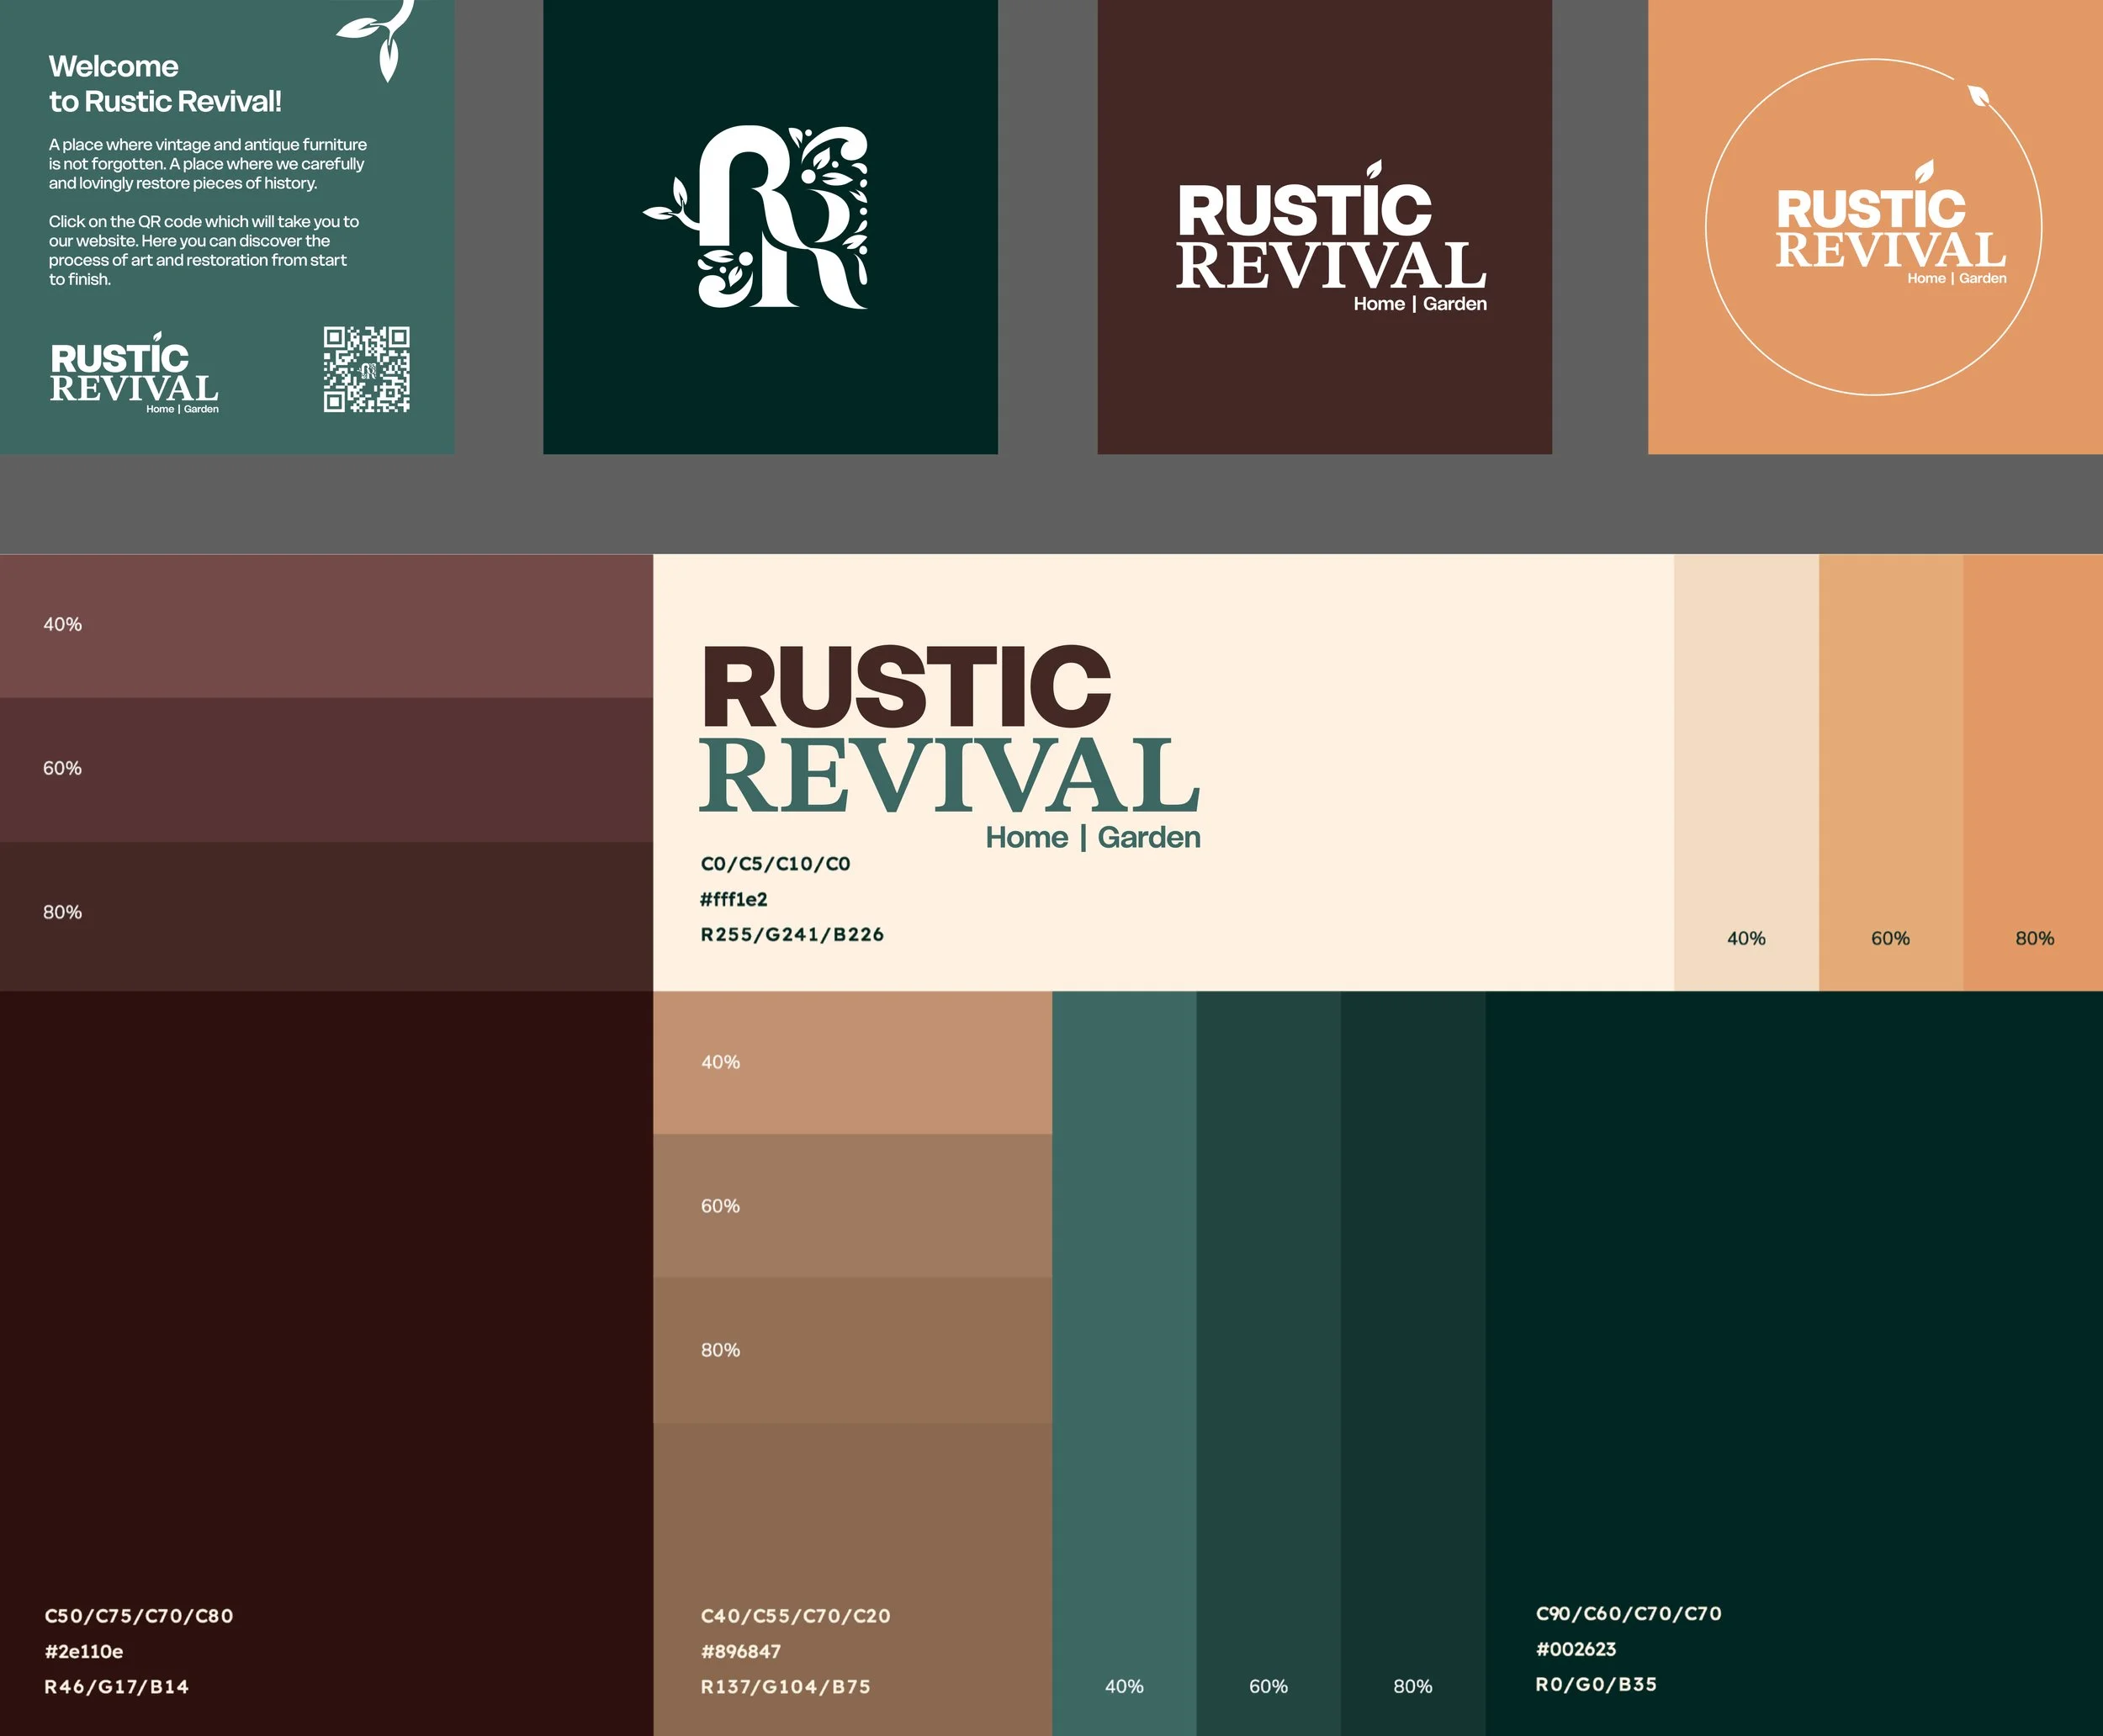Pick the 60% peach orange swatch
2103x1736 pixels.
click(x=1890, y=772)
